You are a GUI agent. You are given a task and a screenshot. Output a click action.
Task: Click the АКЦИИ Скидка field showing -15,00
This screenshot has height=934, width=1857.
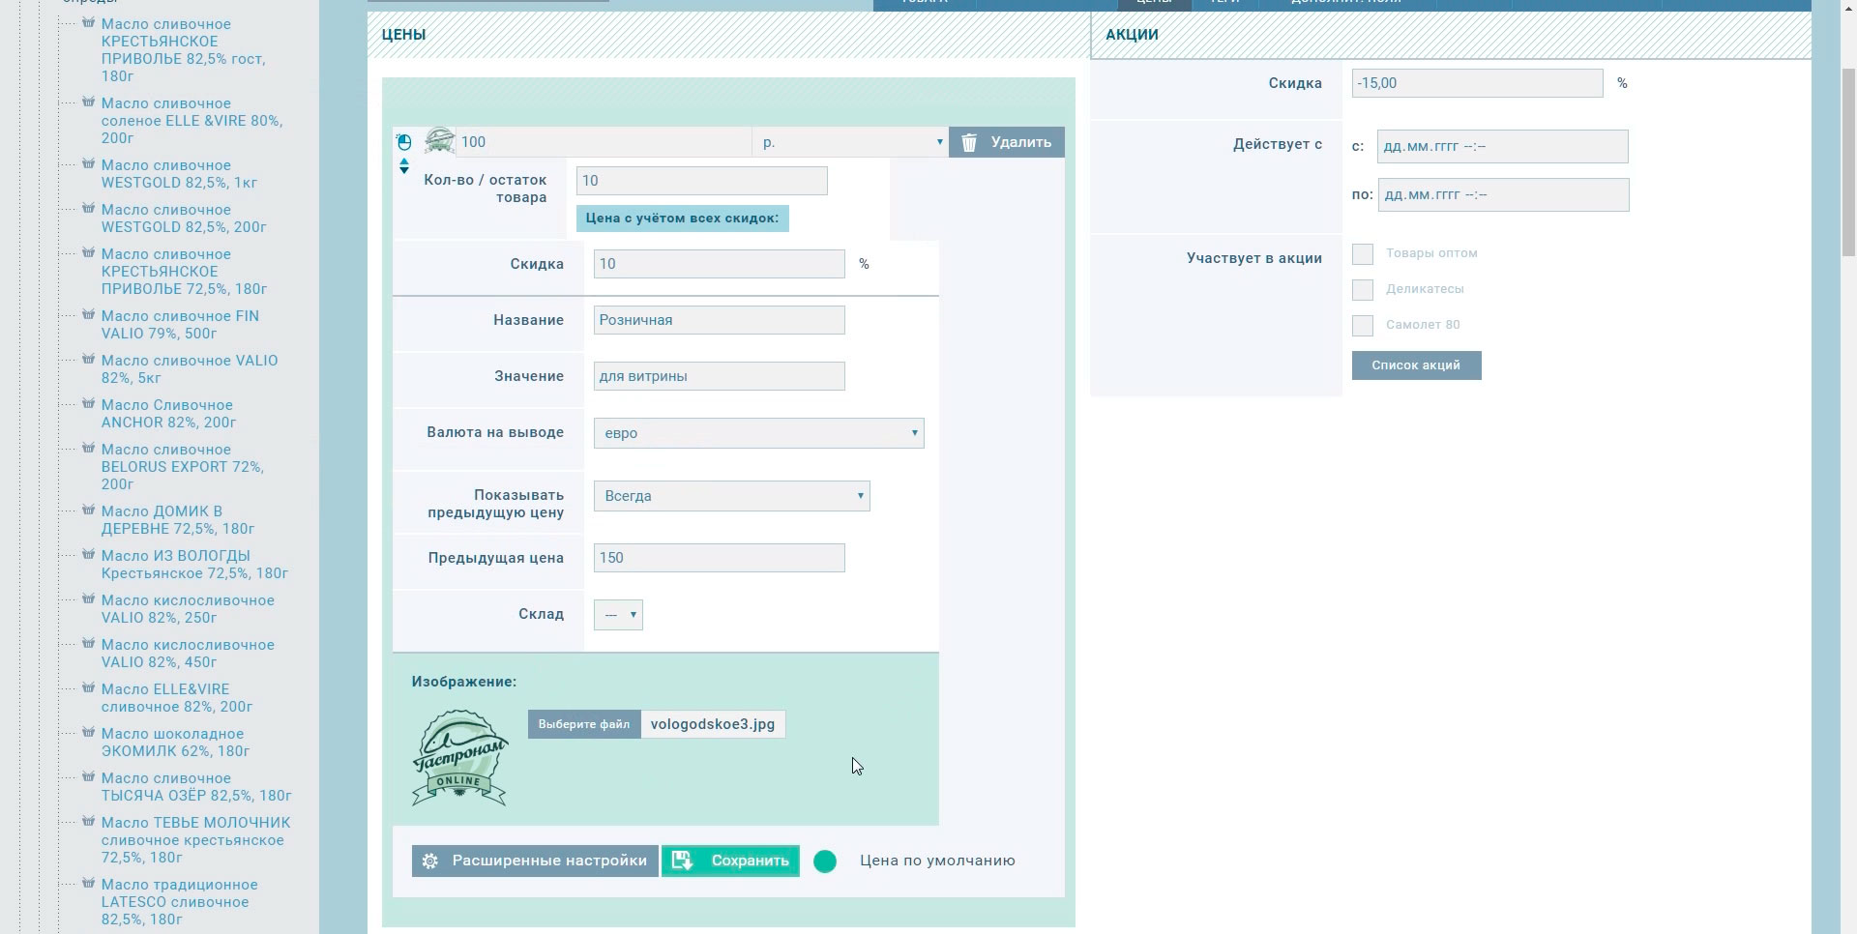coord(1478,83)
